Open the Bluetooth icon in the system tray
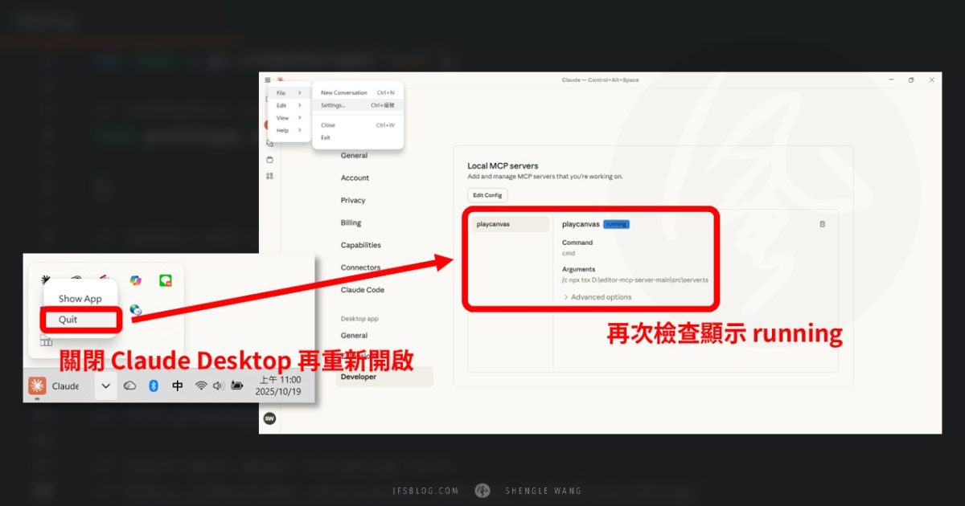This screenshot has height=506, width=965. (153, 386)
